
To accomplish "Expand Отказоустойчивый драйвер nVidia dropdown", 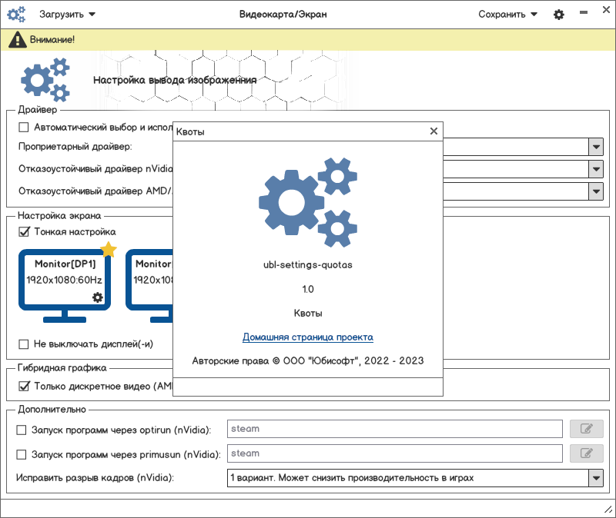I will (596, 169).
